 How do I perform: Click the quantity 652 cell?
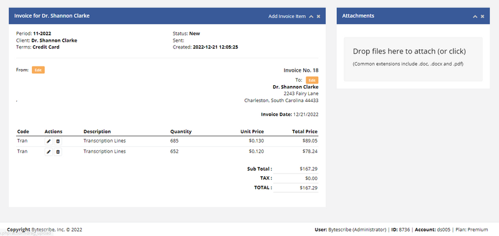[x=175, y=151]
